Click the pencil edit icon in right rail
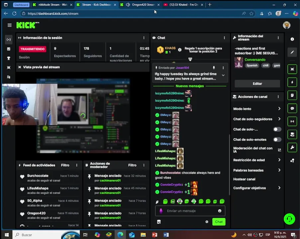 (x=292, y=52)
